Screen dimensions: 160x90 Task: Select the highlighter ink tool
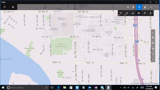point(127,13)
